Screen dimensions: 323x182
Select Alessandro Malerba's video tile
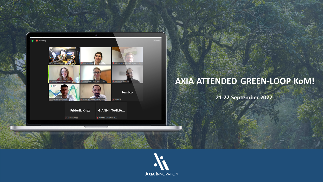pyautogui.click(x=127, y=56)
